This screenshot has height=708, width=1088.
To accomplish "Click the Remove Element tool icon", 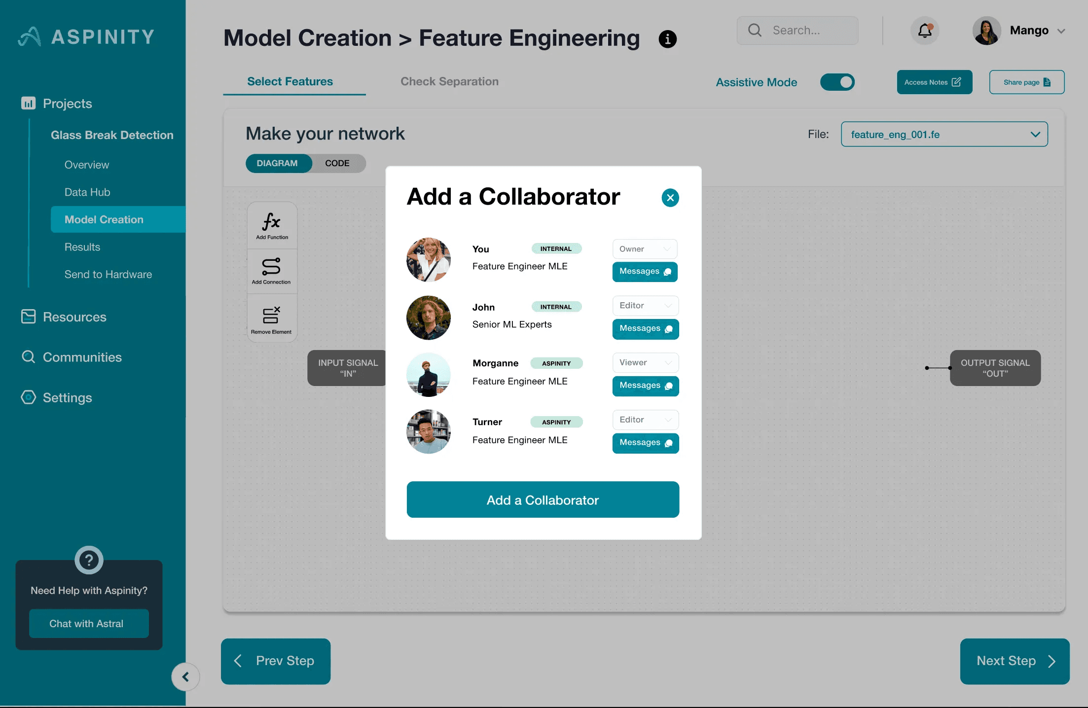I will pos(271,316).
